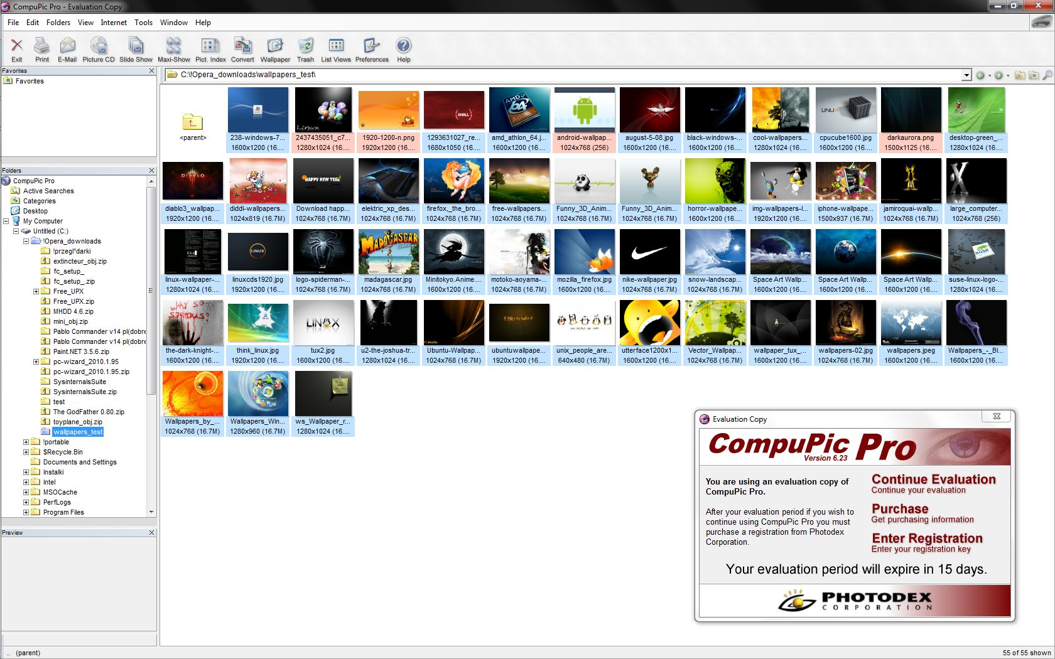Start a Slide Show
Image resolution: width=1055 pixels, height=659 pixels.
(136, 49)
